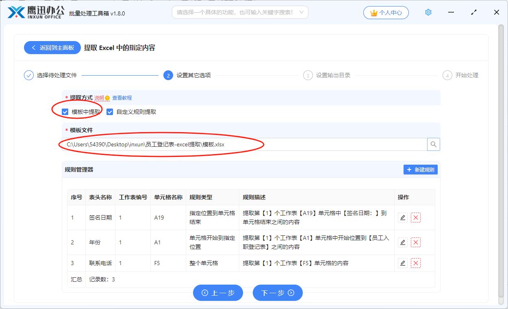
Task: Open the function search dropdown at top
Action: (x=240, y=12)
